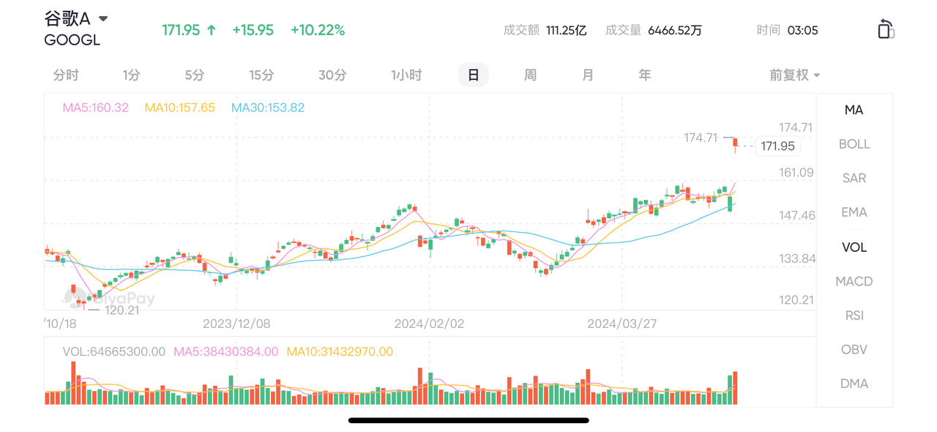Tap the 2023/12/08 date axis label
The height and width of the screenshot is (432, 937).
pyautogui.click(x=236, y=324)
